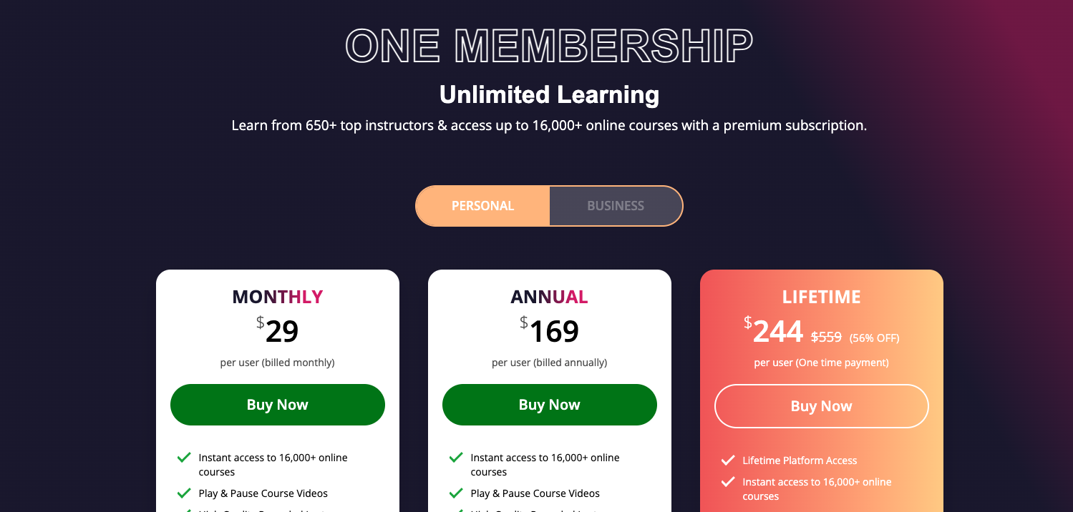Switch pricing to the Business option
This screenshot has height=512, width=1073.
pyautogui.click(x=616, y=206)
